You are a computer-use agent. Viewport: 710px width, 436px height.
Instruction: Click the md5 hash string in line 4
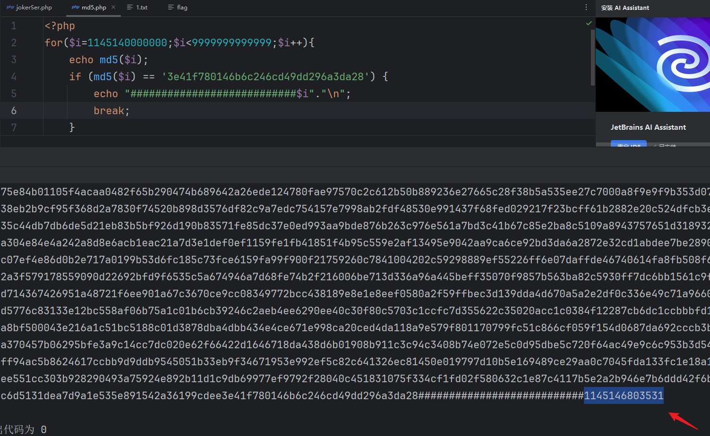coord(265,76)
